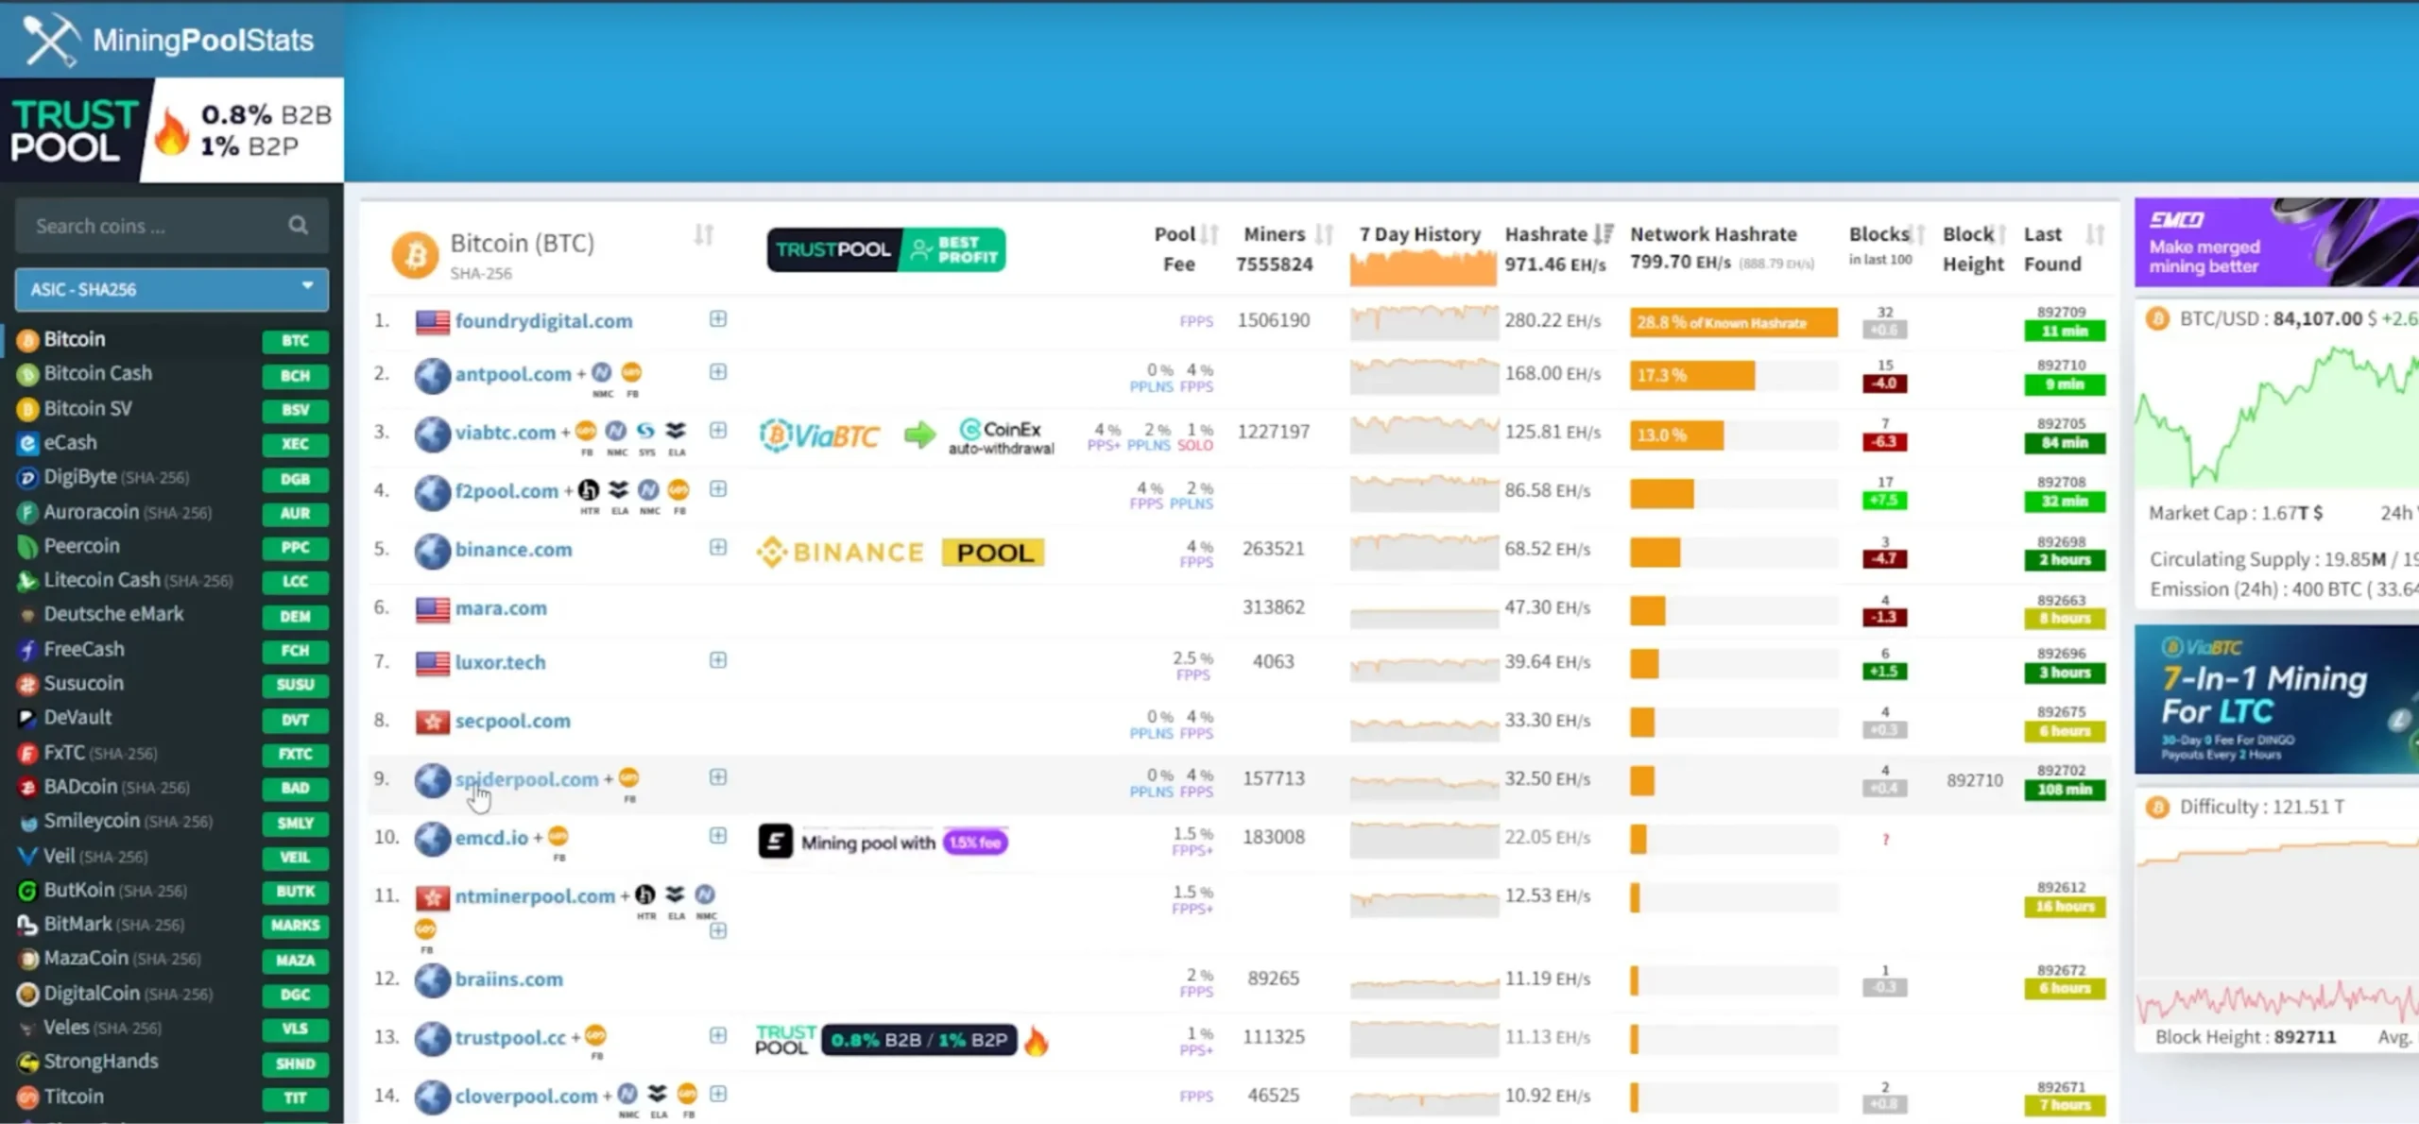
Task: Click the Auroracoin coin icon
Action: click(x=27, y=512)
